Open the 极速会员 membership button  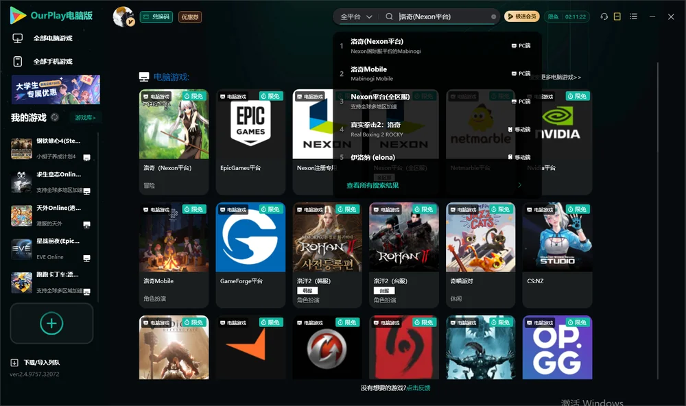[522, 16]
